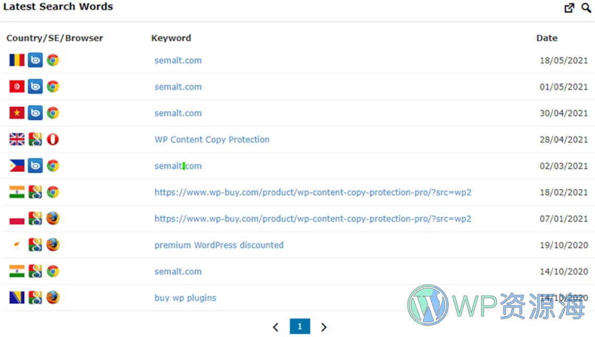Click date 18/05/2021

pos(563,60)
